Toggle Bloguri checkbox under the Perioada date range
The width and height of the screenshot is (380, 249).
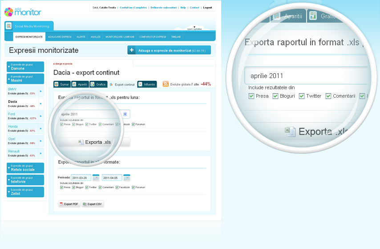pos(73,187)
